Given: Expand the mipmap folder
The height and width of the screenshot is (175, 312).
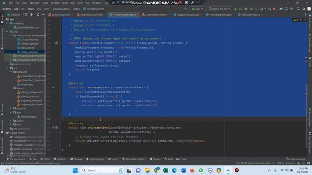Looking at the screenshot, I should [x=11, y=108].
